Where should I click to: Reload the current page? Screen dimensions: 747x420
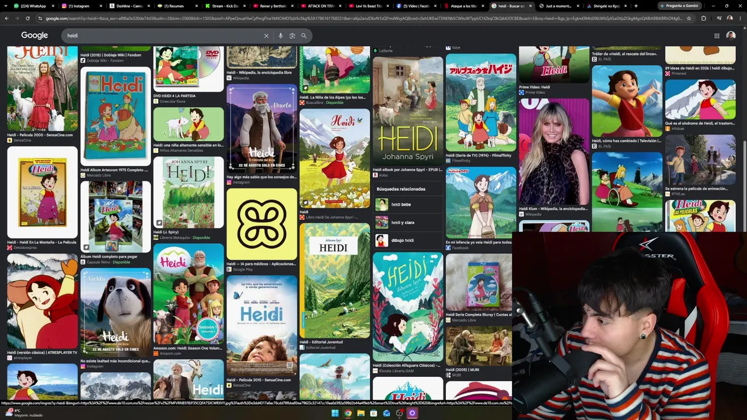coord(29,18)
